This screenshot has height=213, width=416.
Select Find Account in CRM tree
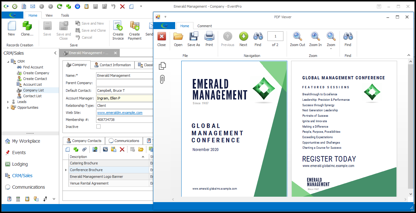pyautogui.click(x=33, y=67)
